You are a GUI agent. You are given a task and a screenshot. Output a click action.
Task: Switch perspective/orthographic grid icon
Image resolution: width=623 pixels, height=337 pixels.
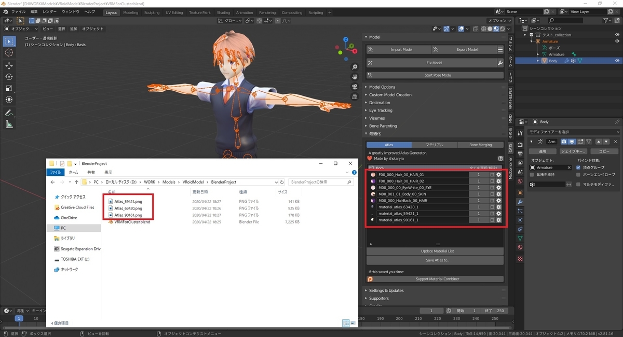[355, 96]
